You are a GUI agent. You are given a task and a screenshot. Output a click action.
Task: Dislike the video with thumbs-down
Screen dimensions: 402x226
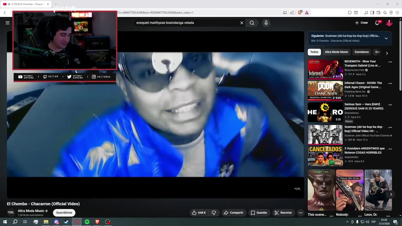coord(214,213)
